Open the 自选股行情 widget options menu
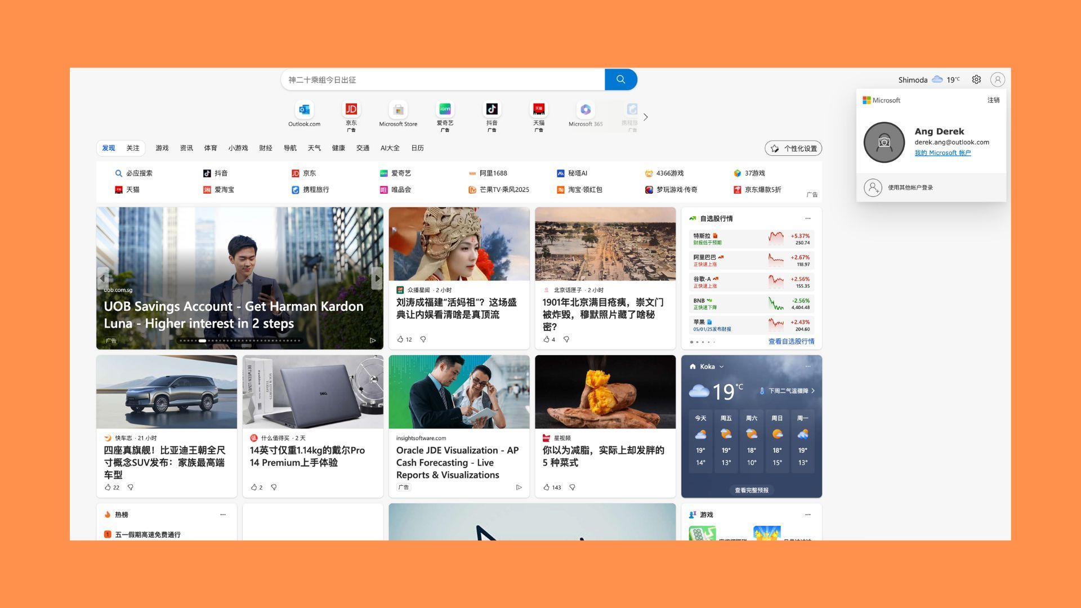The image size is (1081, 608). [x=808, y=218]
